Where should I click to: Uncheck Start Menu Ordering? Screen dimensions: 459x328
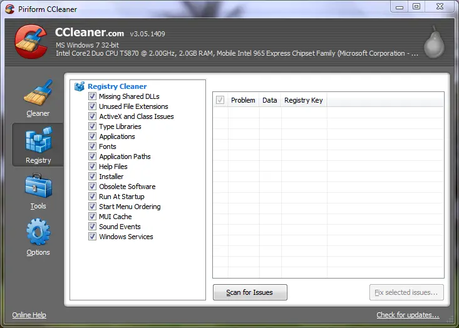pos(92,207)
